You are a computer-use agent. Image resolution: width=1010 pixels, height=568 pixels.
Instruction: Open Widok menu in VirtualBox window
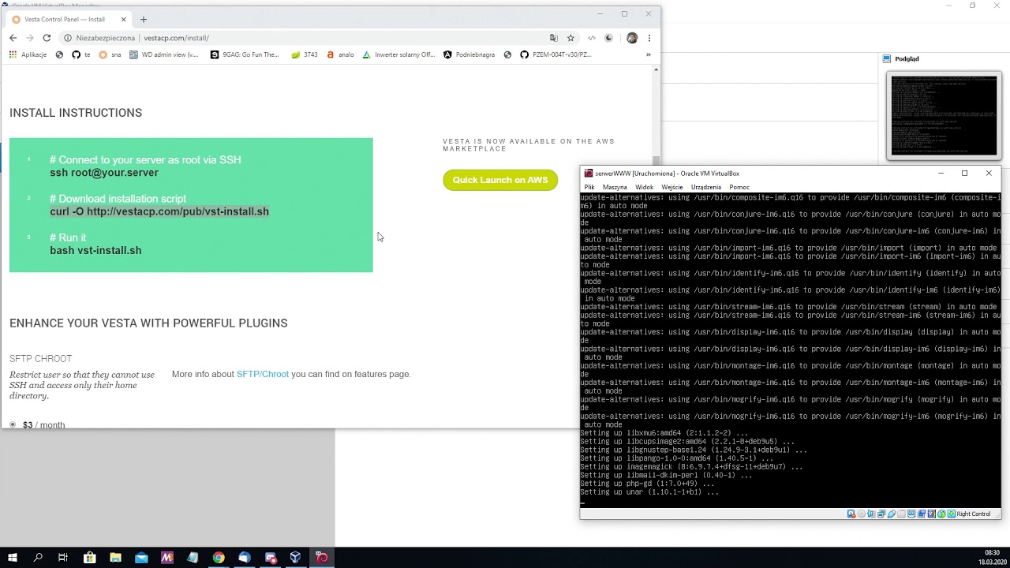coord(645,187)
